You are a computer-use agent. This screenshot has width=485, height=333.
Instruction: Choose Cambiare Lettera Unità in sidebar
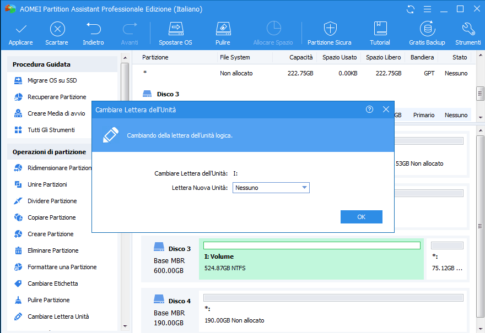58,316
